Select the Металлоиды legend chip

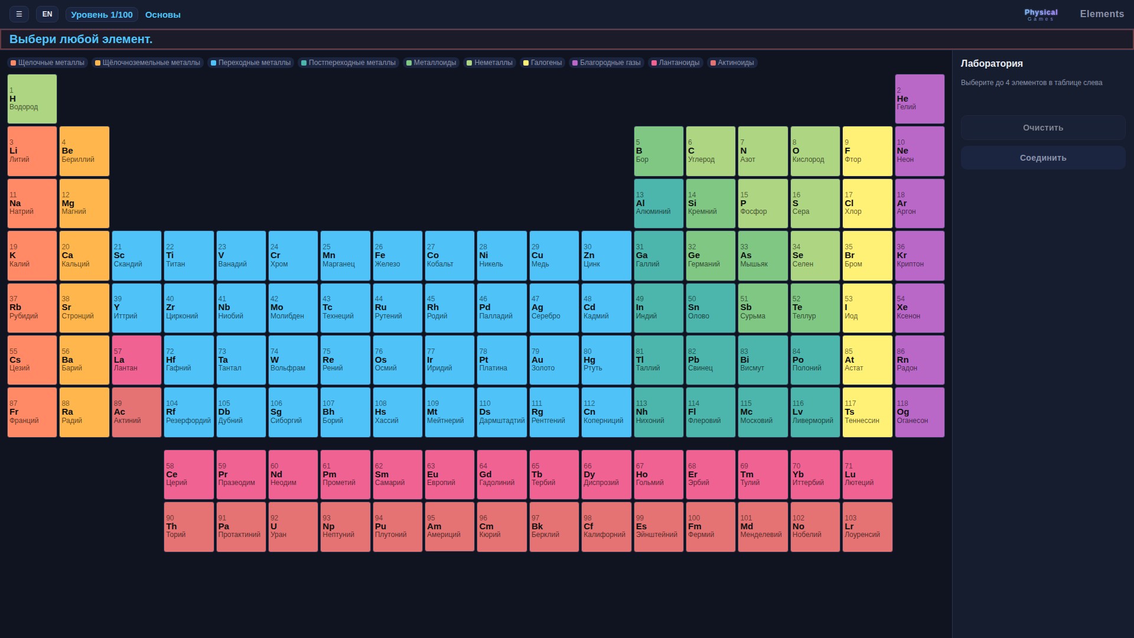coord(431,63)
